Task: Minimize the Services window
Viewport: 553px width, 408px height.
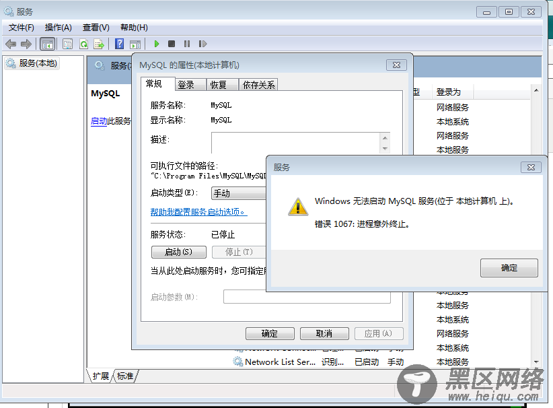Action: click(486, 12)
